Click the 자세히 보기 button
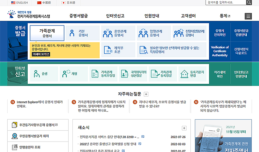The image size is (259, 152). [x=41, y=54]
